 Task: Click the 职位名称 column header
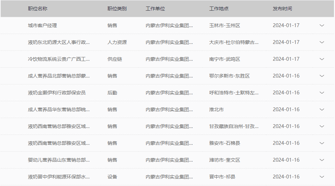click(37, 9)
